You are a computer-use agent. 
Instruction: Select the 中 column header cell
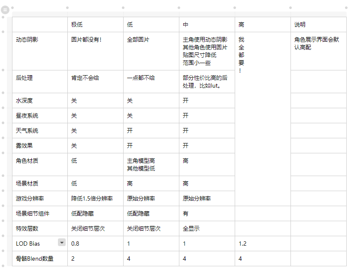click(207, 24)
